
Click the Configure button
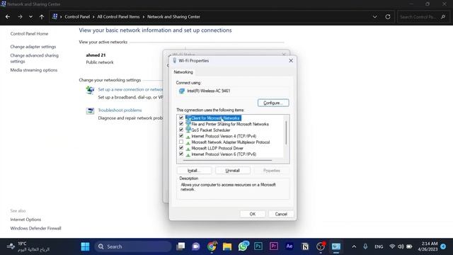pos(273,103)
